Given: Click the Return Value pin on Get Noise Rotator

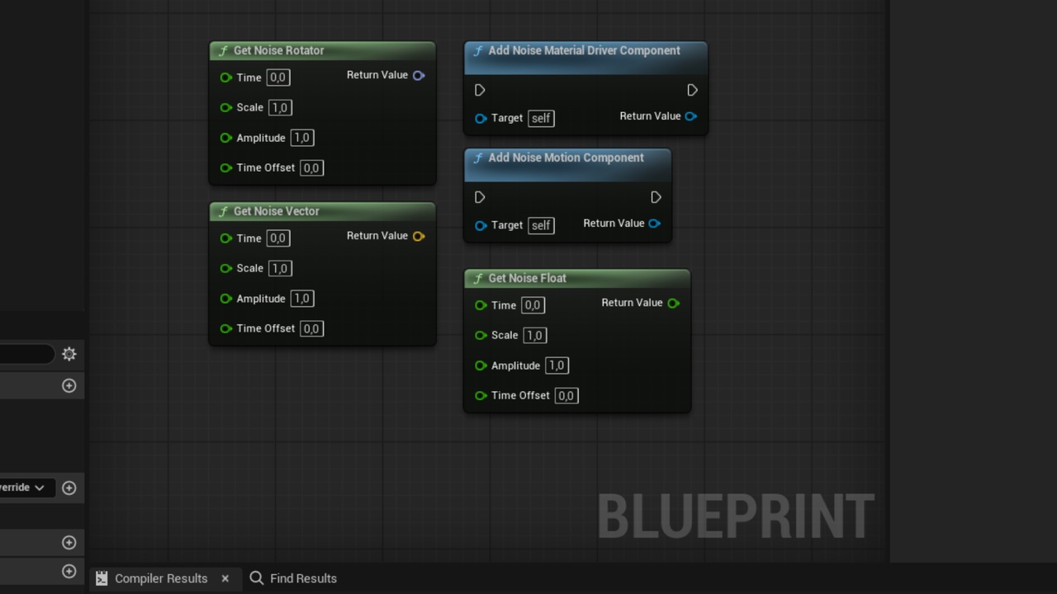Looking at the screenshot, I should 419,75.
